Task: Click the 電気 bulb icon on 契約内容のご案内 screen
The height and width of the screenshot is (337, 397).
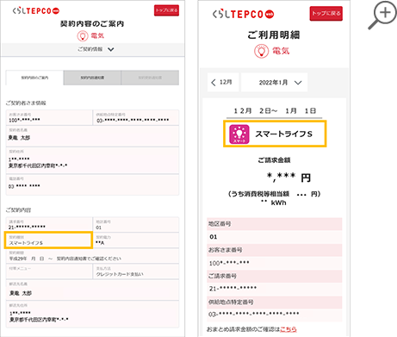Action: 83,36
